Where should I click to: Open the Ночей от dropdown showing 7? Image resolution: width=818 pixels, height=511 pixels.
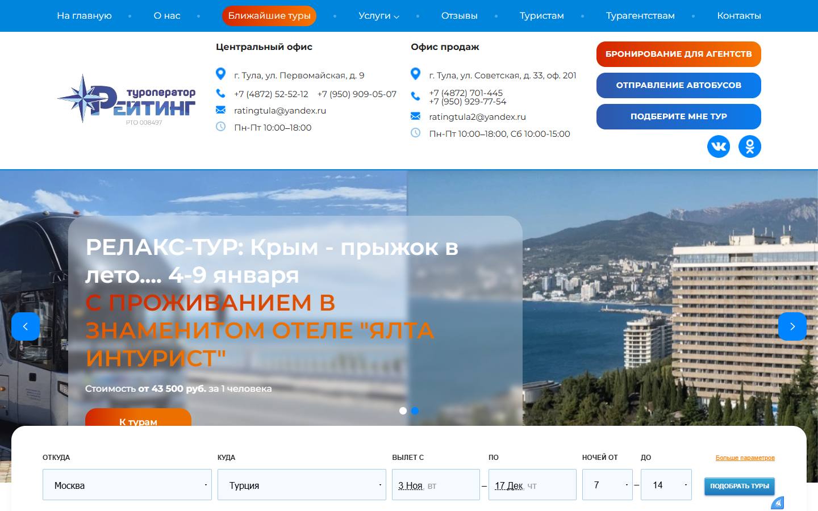click(607, 485)
